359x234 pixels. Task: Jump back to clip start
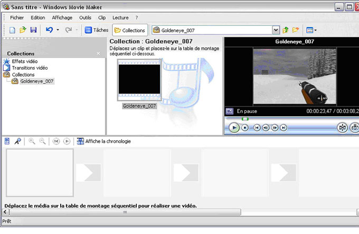(x=257, y=128)
